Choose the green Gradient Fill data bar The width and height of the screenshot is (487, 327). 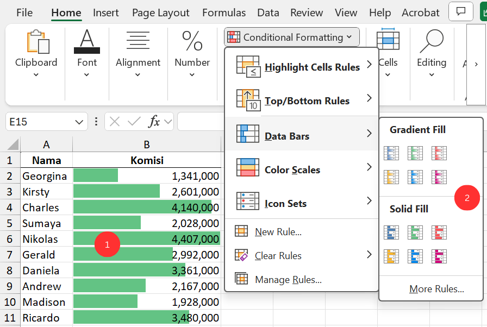coord(415,153)
